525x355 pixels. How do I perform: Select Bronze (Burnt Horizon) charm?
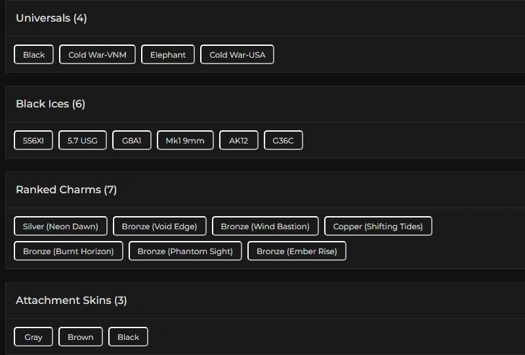click(68, 252)
